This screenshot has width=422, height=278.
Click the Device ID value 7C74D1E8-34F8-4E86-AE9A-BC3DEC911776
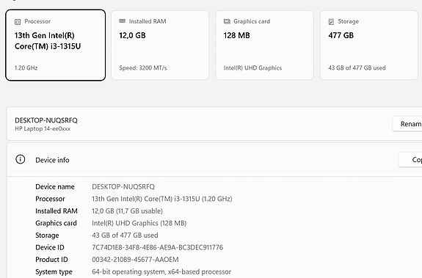(x=158, y=247)
